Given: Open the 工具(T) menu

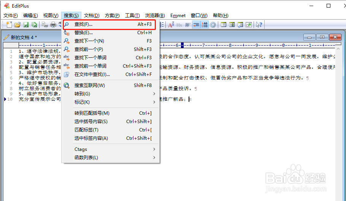Looking at the screenshot, I should pyautogui.click(x=132, y=16).
